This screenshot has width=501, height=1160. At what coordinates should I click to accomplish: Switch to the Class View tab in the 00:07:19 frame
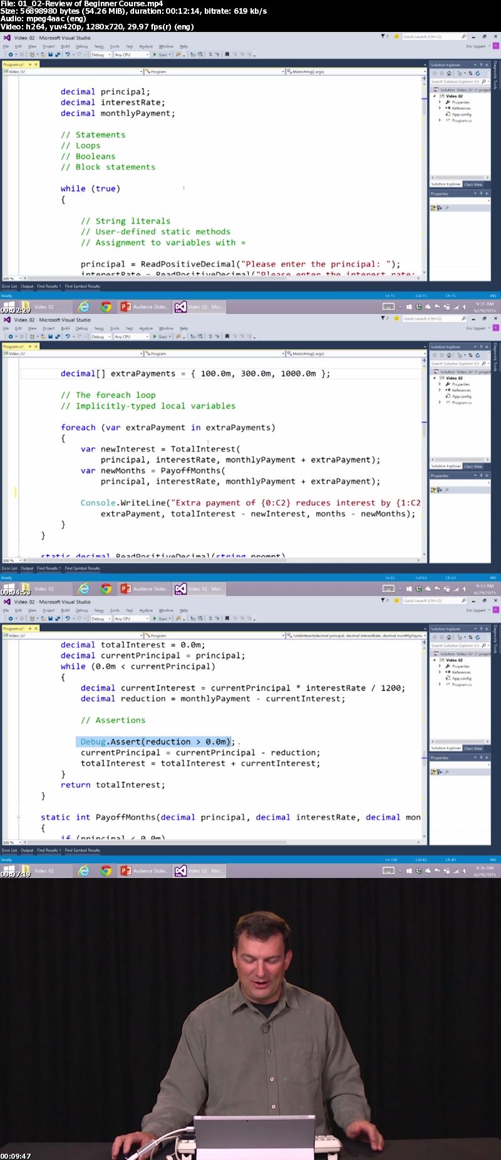click(x=473, y=748)
